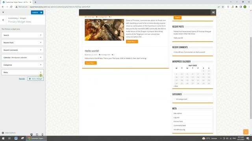Toggle the browser side panel icon
Screen dimensions: 252x141
coord(241,7)
